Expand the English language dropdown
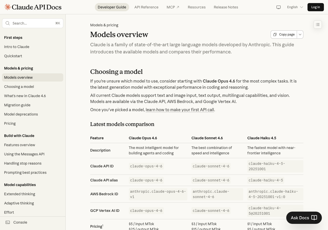This screenshot has height=230, width=328. [x=295, y=7]
